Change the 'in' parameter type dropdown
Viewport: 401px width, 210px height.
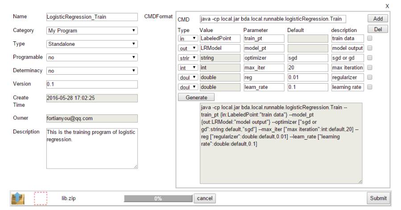coord(188,39)
